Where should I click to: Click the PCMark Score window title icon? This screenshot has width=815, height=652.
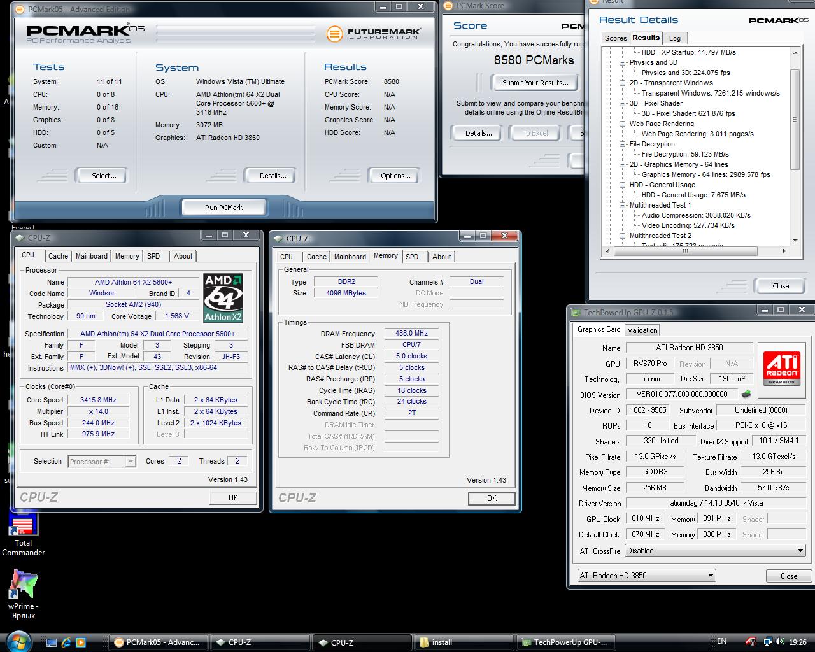coord(450,6)
